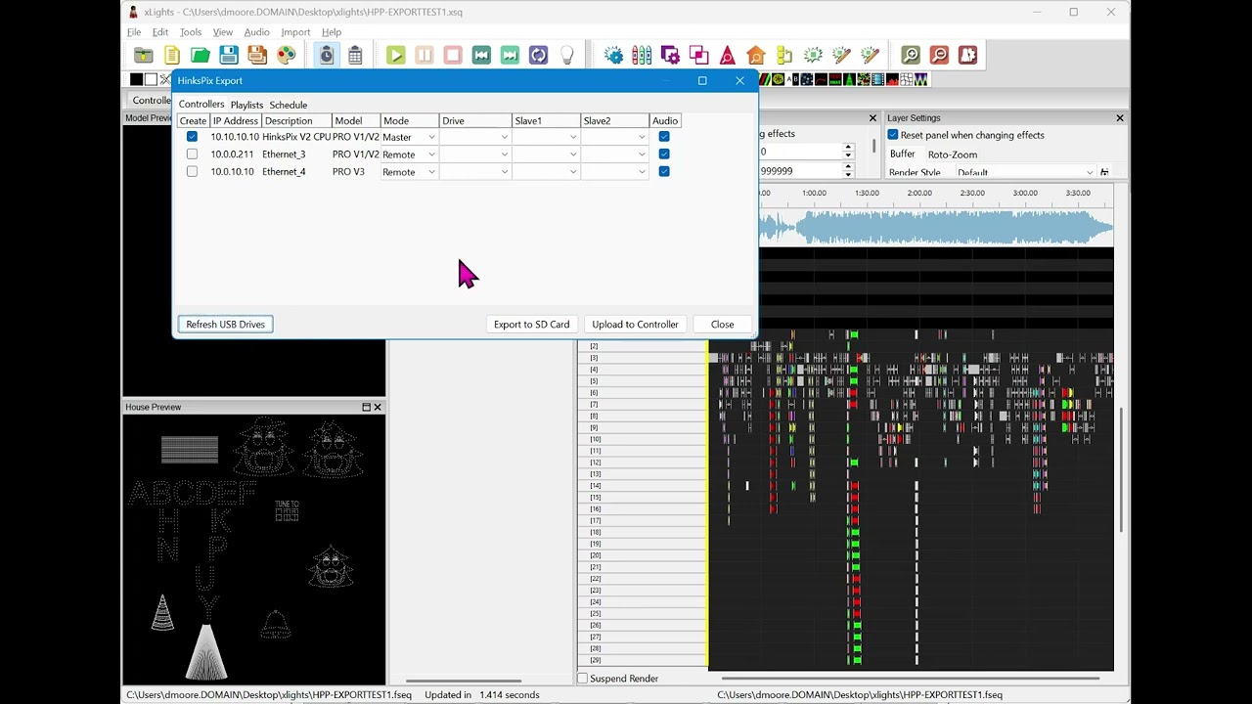Click the stopwatch render icon
This screenshot has height=704, width=1252.
pos(327,56)
